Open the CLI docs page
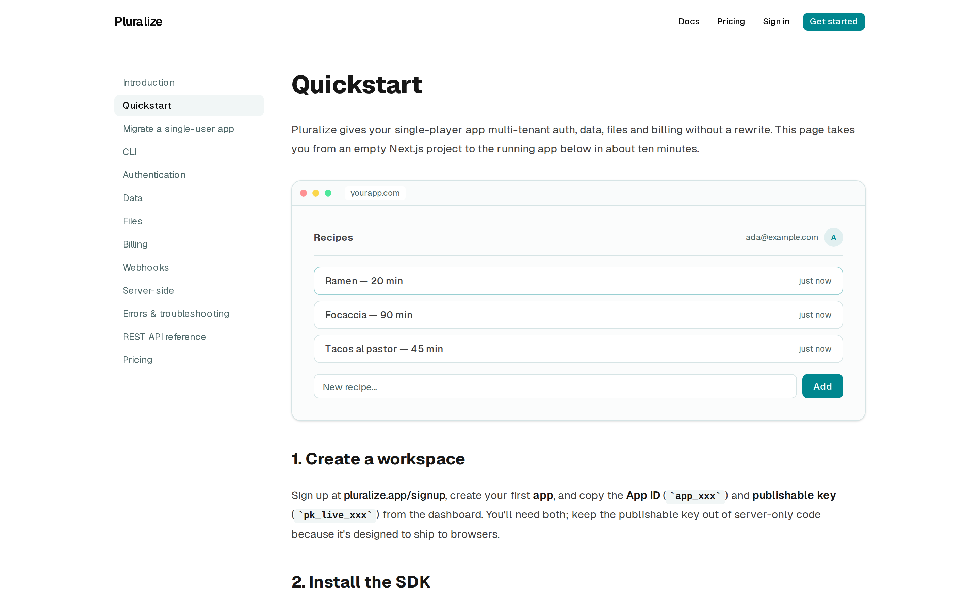 [189, 151]
